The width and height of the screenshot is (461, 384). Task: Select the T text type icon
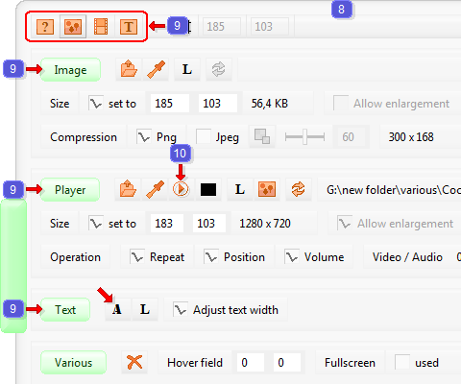[129, 27]
